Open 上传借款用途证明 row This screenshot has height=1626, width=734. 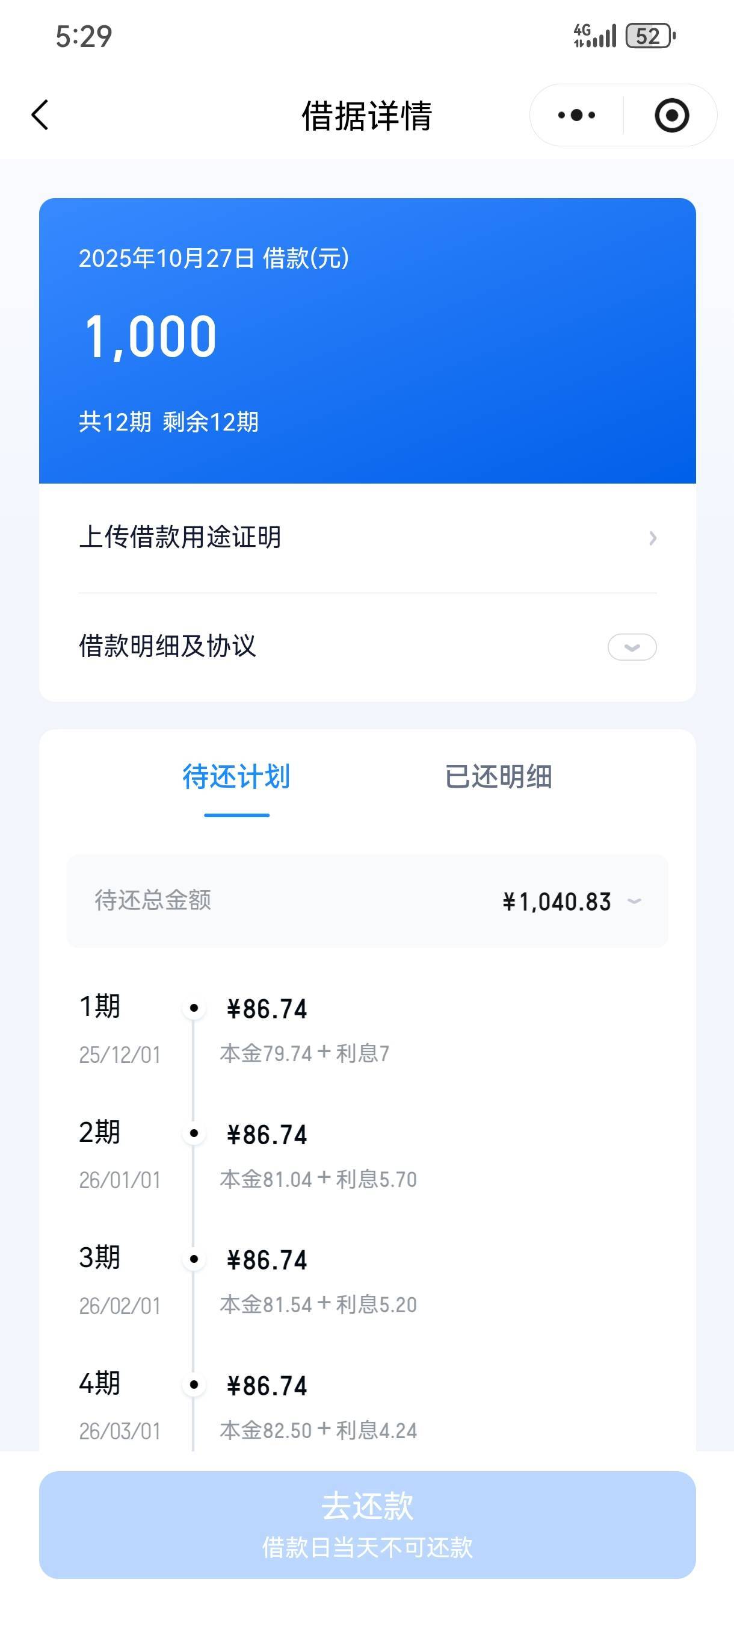367,538
